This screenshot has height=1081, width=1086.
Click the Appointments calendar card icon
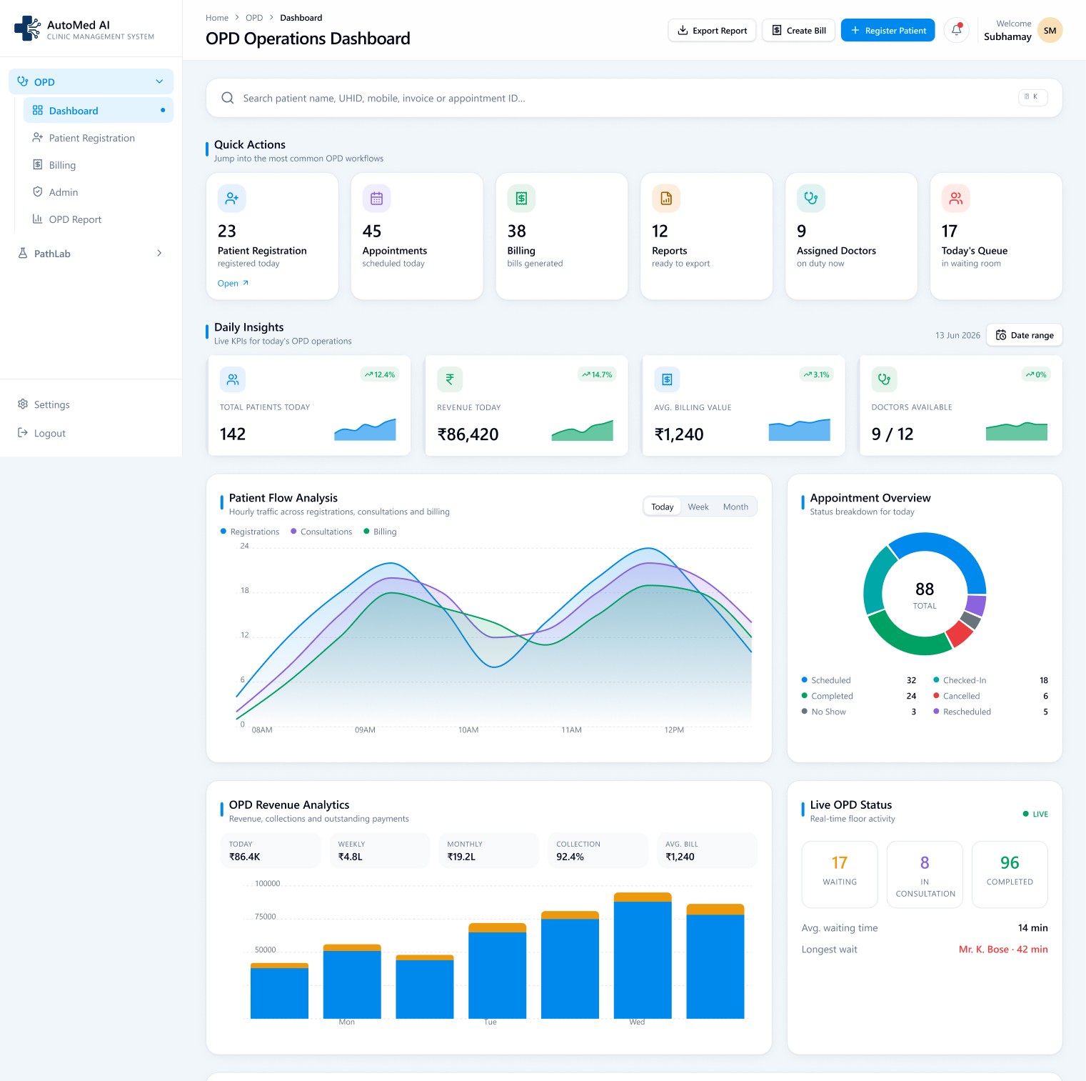coord(376,198)
